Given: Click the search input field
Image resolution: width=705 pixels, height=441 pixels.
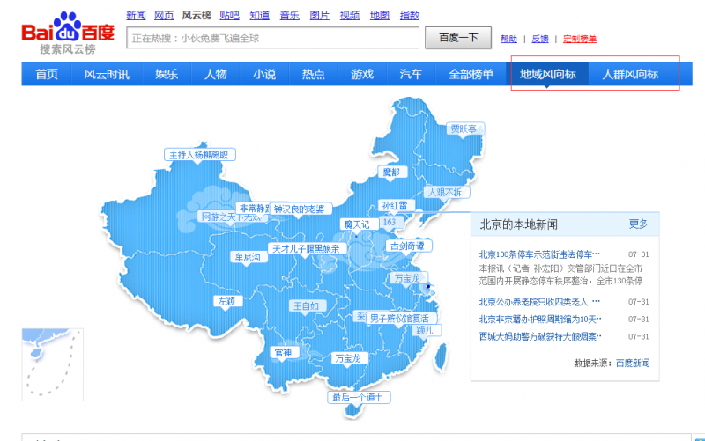Looking at the screenshot, I should (272, 38).
